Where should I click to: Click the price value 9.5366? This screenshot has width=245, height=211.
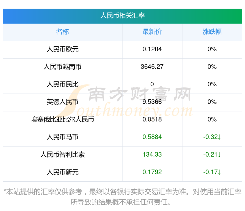152,102
